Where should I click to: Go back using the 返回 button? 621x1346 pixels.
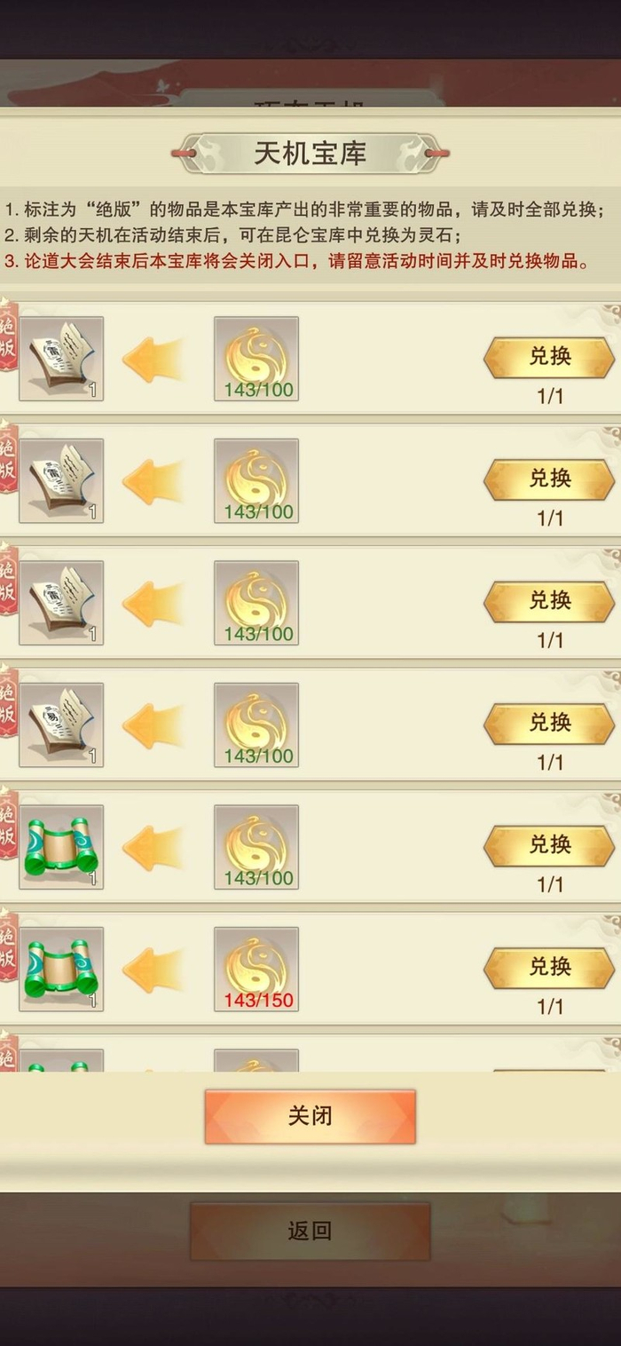pyautogui.click(x=310, y=1231)
